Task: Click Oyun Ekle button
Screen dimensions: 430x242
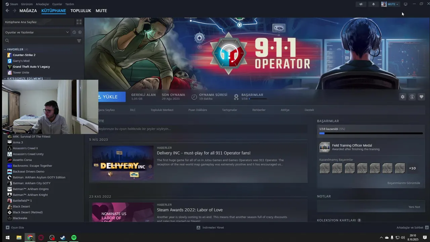Action: pos(15,228)
